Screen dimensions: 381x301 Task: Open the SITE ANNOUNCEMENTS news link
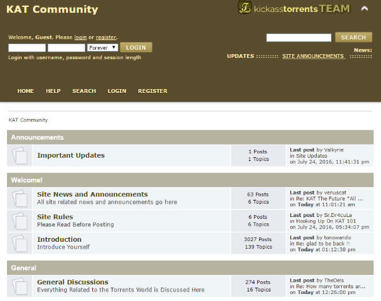point(314,56)
